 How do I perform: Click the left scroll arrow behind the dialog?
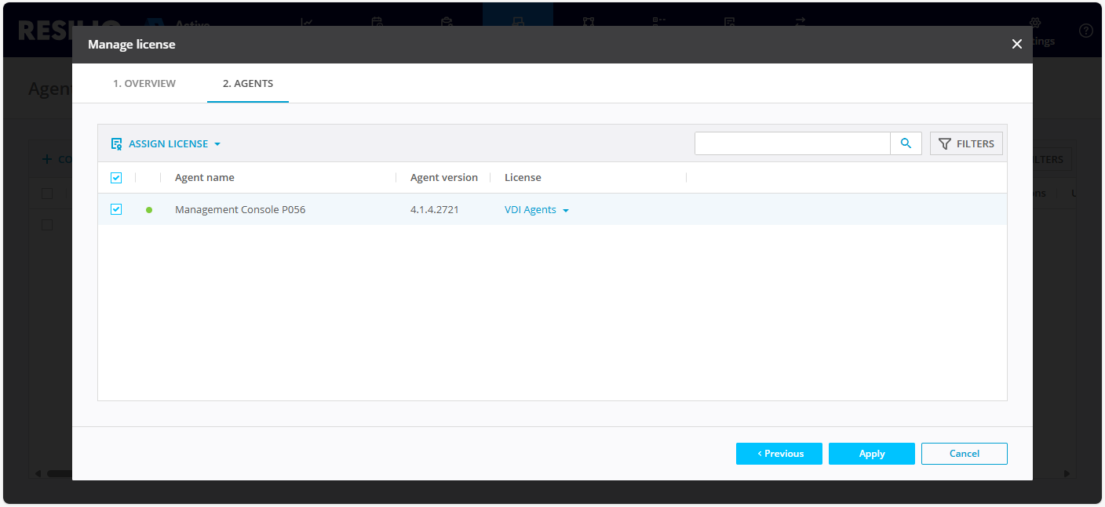(38, 474)
